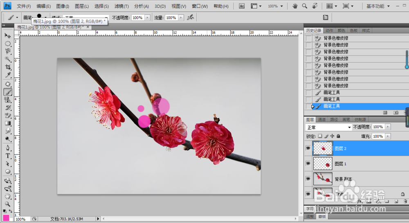Viewport: 409px width, 223px height.
Task: Select the Magic Wand tool
Action: point(8,59)
